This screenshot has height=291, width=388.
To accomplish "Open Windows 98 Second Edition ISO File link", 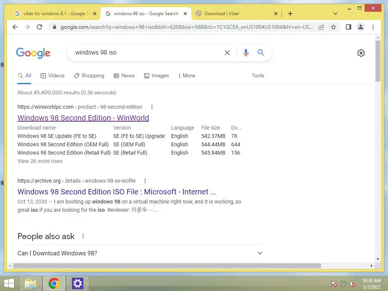I will coord(117,192).
